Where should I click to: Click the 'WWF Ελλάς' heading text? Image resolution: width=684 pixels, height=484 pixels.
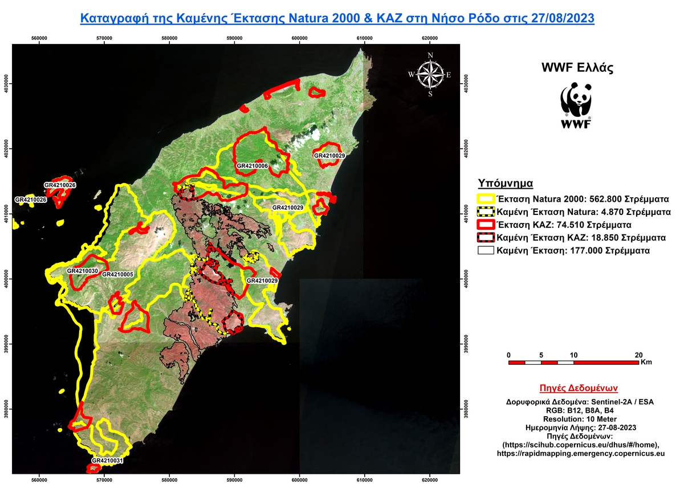(x=577, y=68)
